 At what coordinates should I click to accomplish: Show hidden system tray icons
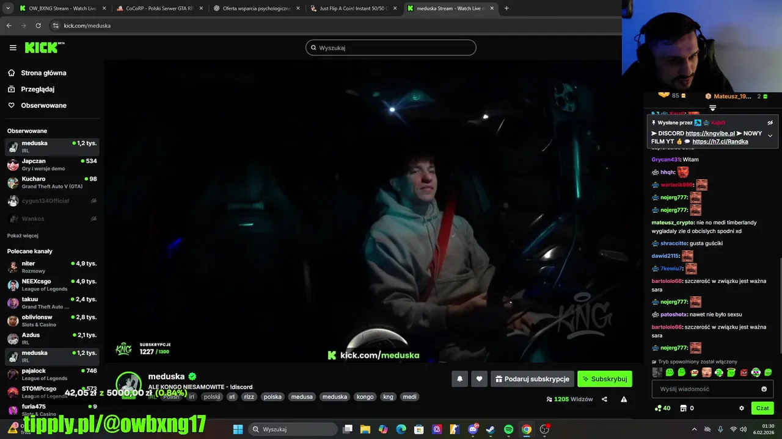coord(694,429)
